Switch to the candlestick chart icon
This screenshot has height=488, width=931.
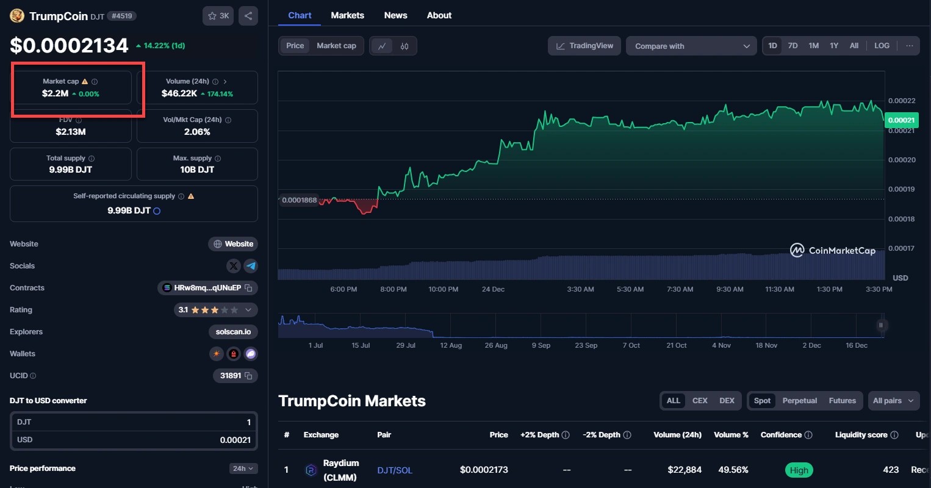[404, 46]
